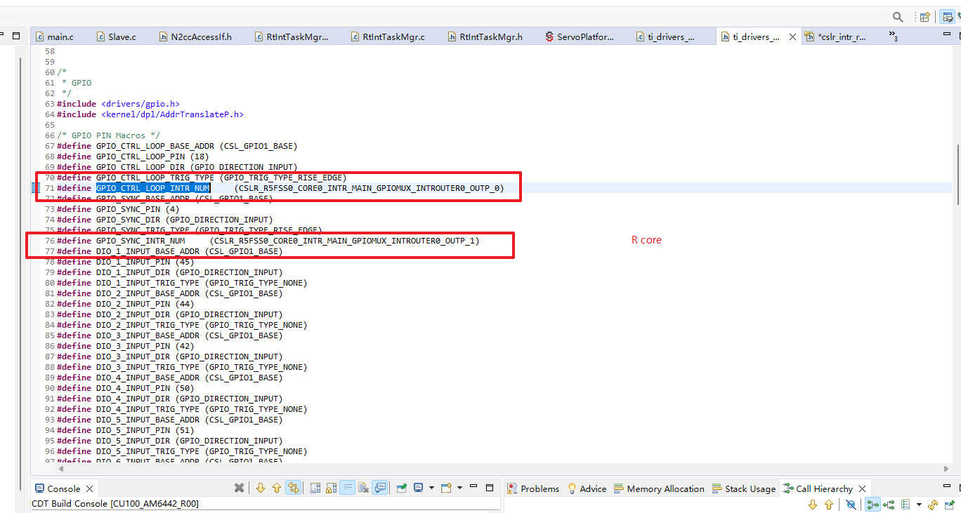Remove launch with gray X in Console toolbar

click(240, 488)
